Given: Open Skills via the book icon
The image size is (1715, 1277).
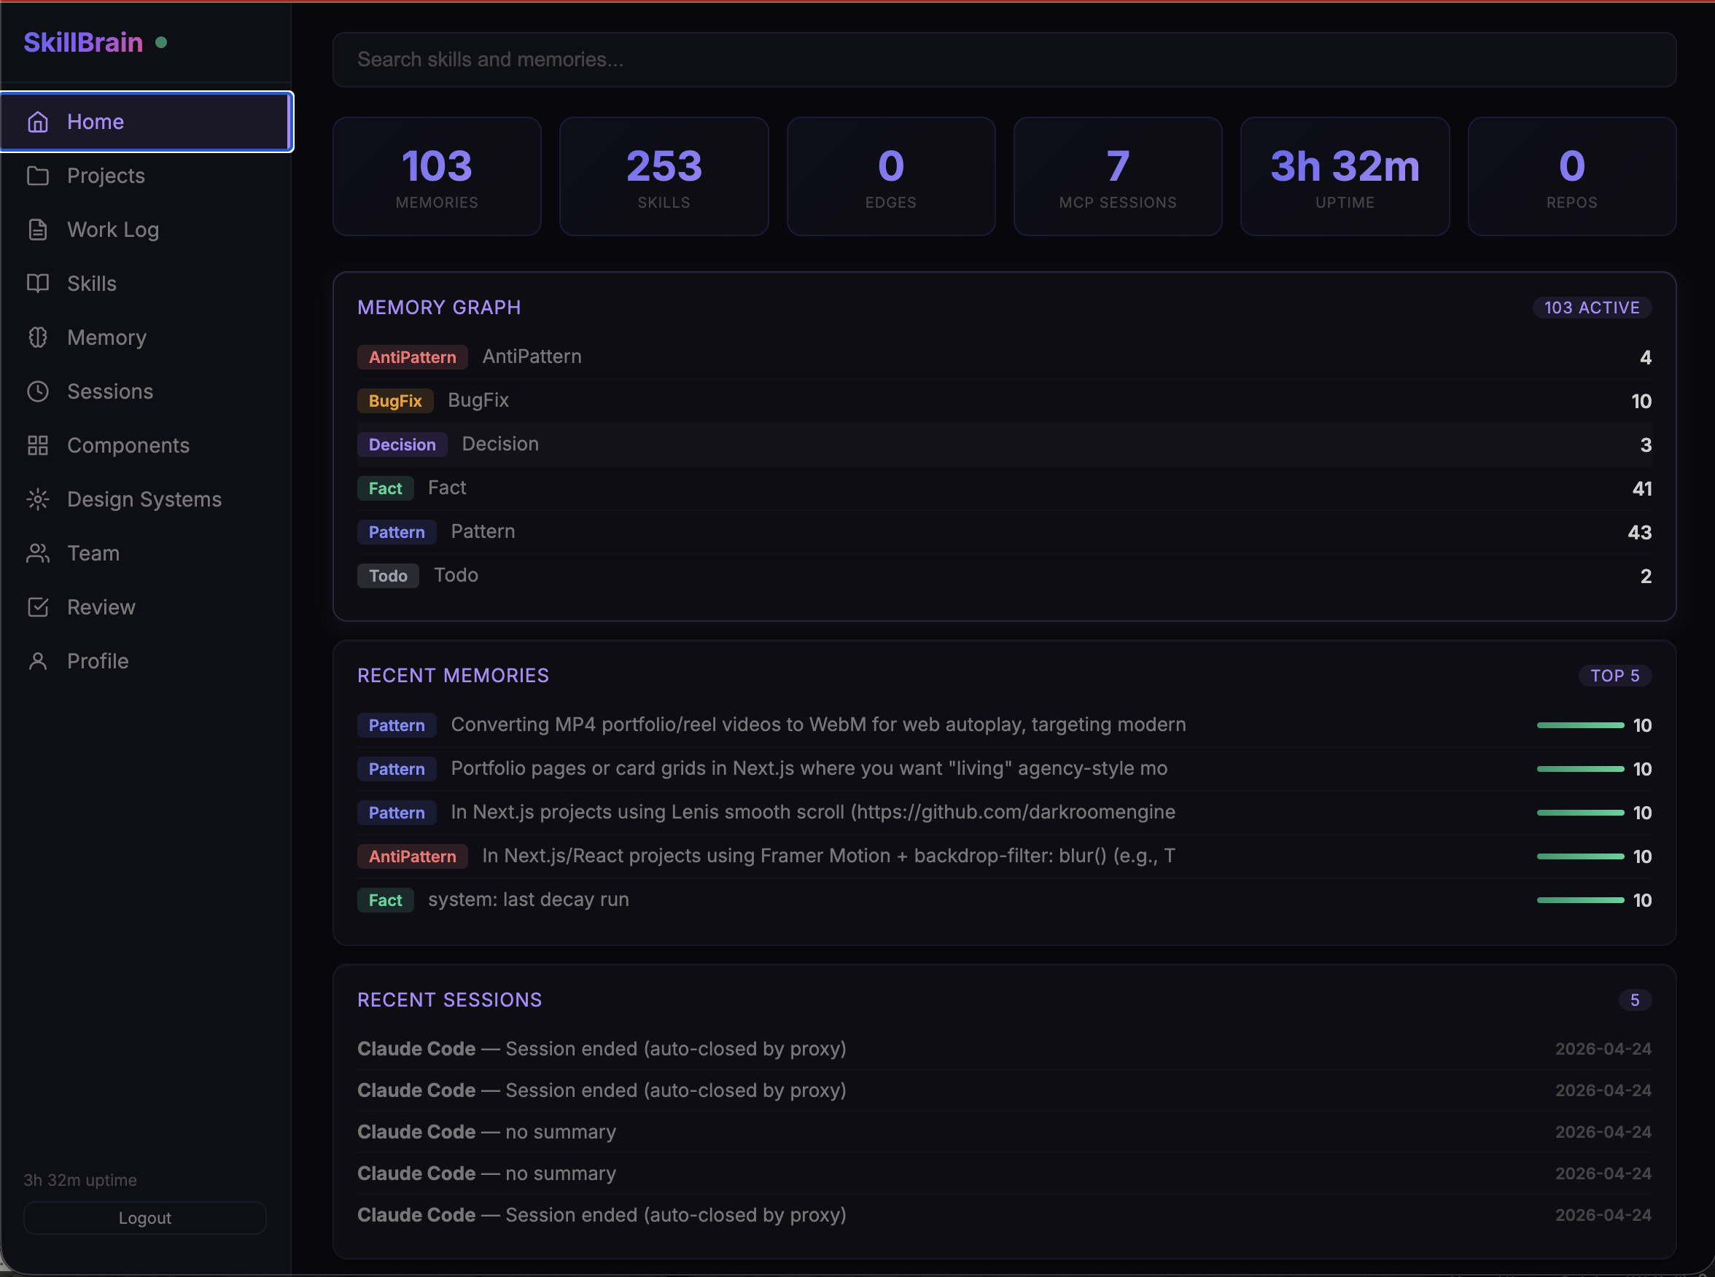Looking at the screenshot, I should [38, 283].
